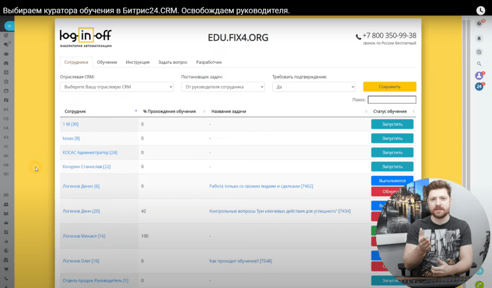This screenshot has height=288, width=492.
Task: Open notifications bell icon
Action: pos(479,38)
